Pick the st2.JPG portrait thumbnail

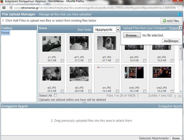(x=52, y=74)
